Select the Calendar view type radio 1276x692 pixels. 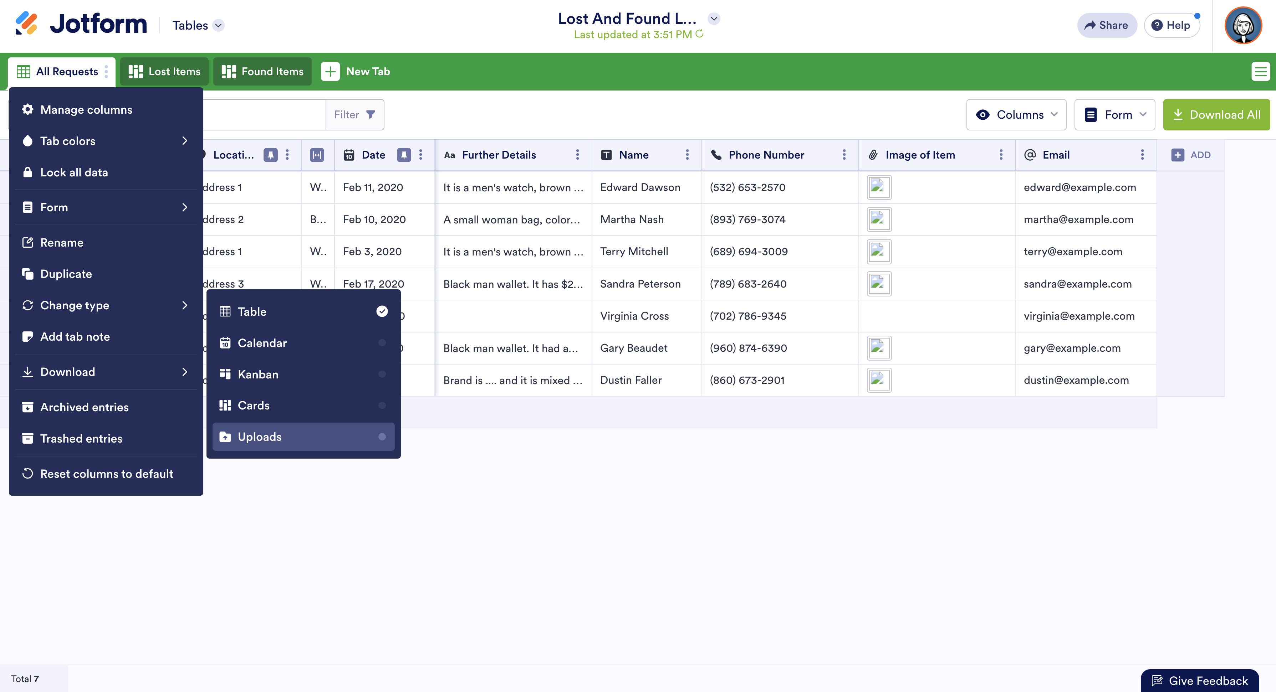(382, 342)
